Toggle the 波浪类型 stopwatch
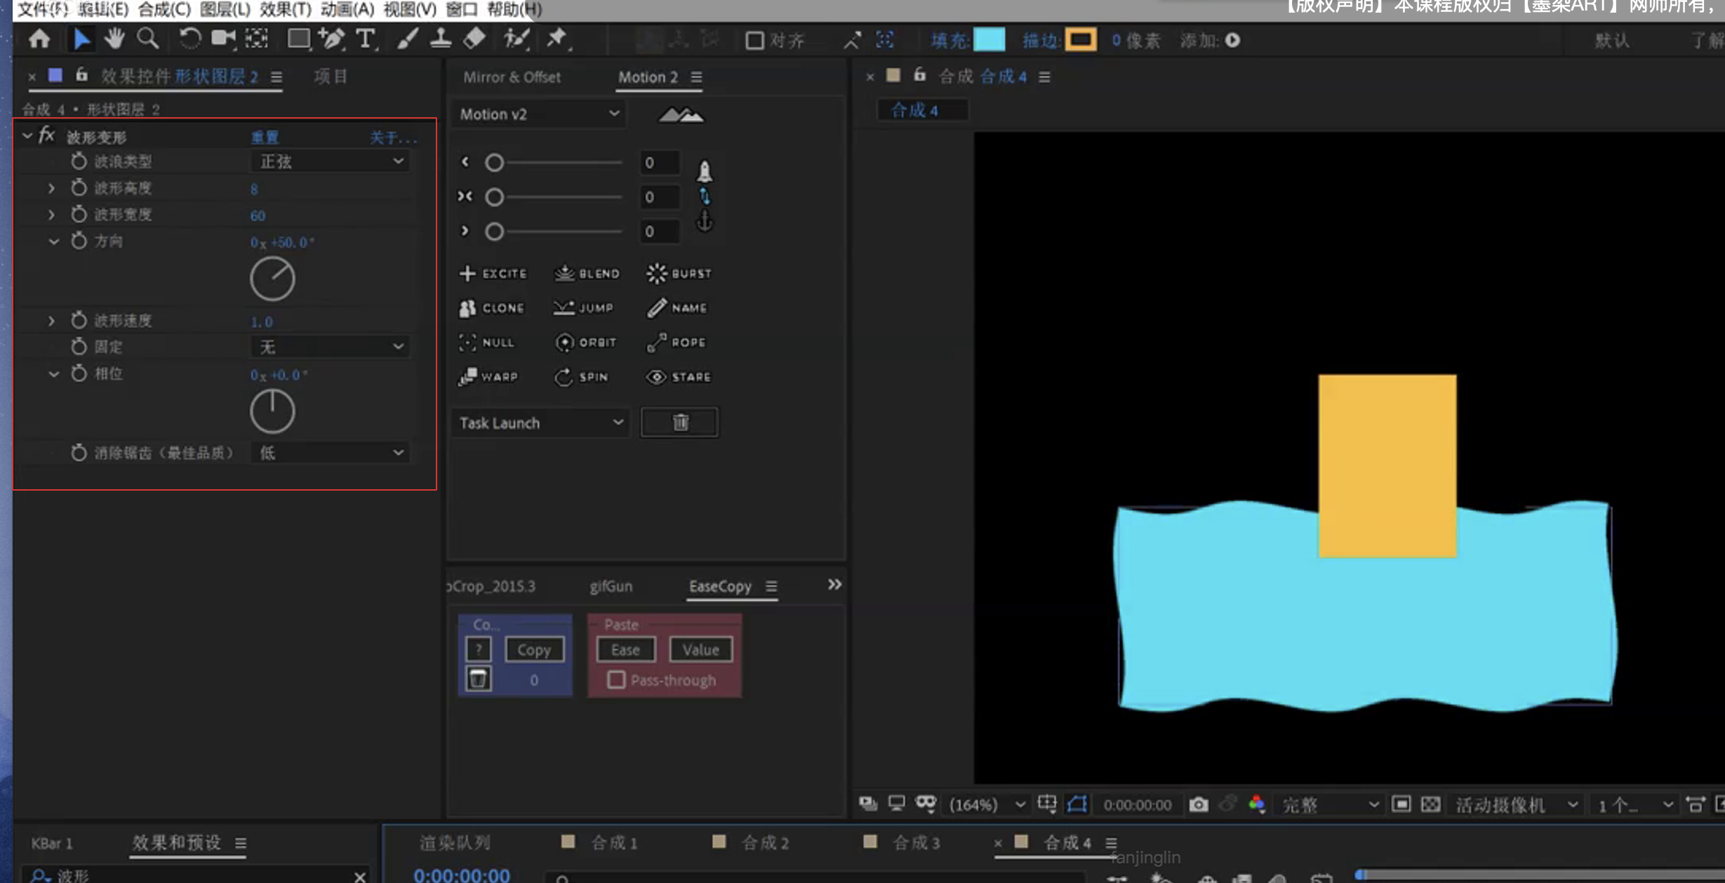This screenshot has width=1725, height=883. coord(79,161)
